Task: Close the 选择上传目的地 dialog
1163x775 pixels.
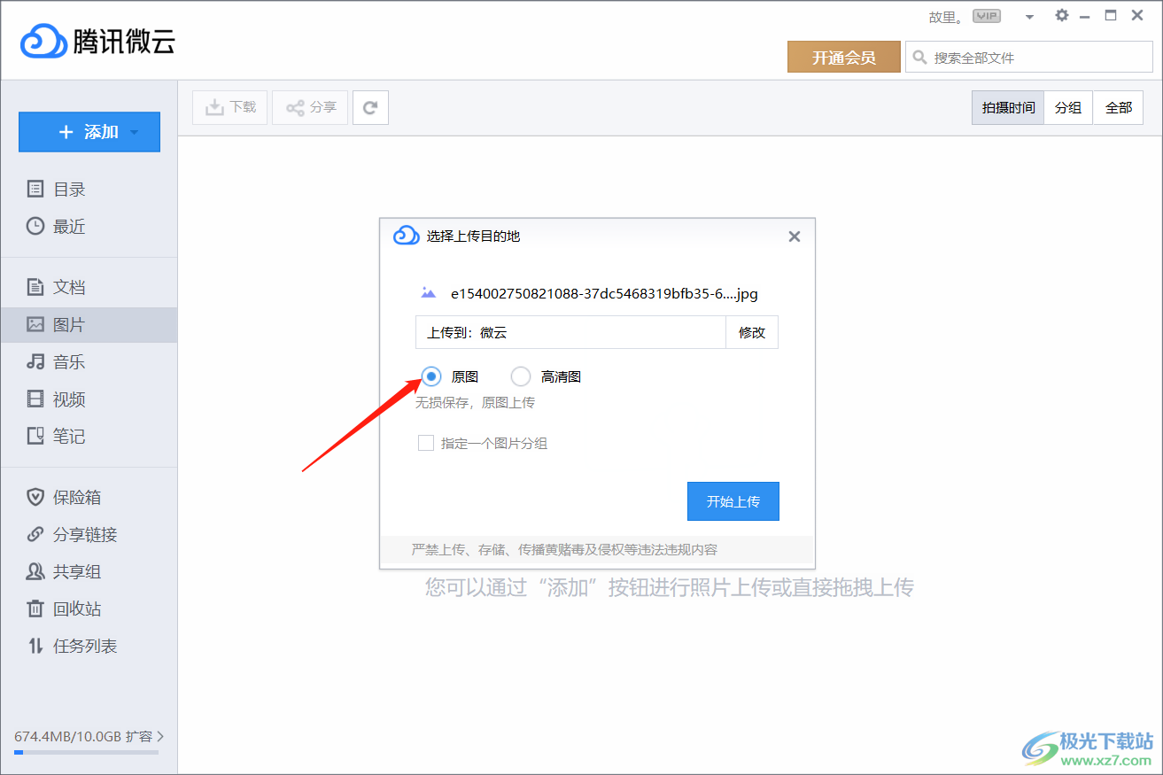Action: click(795, 236)
